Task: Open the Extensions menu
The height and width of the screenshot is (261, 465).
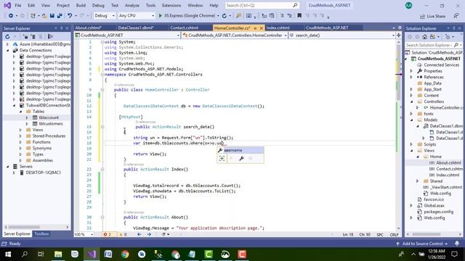Action: [x=171, y=5]
